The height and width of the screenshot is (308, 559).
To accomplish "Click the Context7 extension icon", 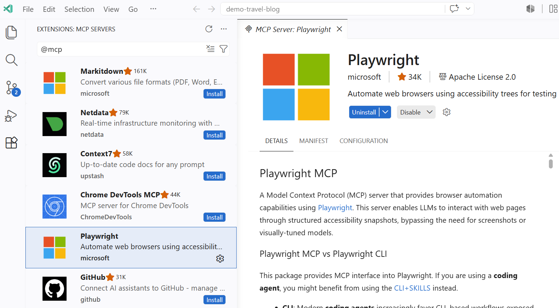I will tap(54, 165).
